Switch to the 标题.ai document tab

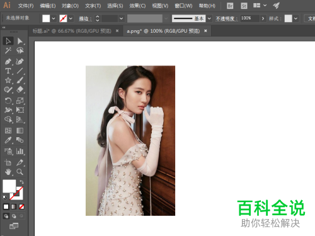(x=72, y=31)
